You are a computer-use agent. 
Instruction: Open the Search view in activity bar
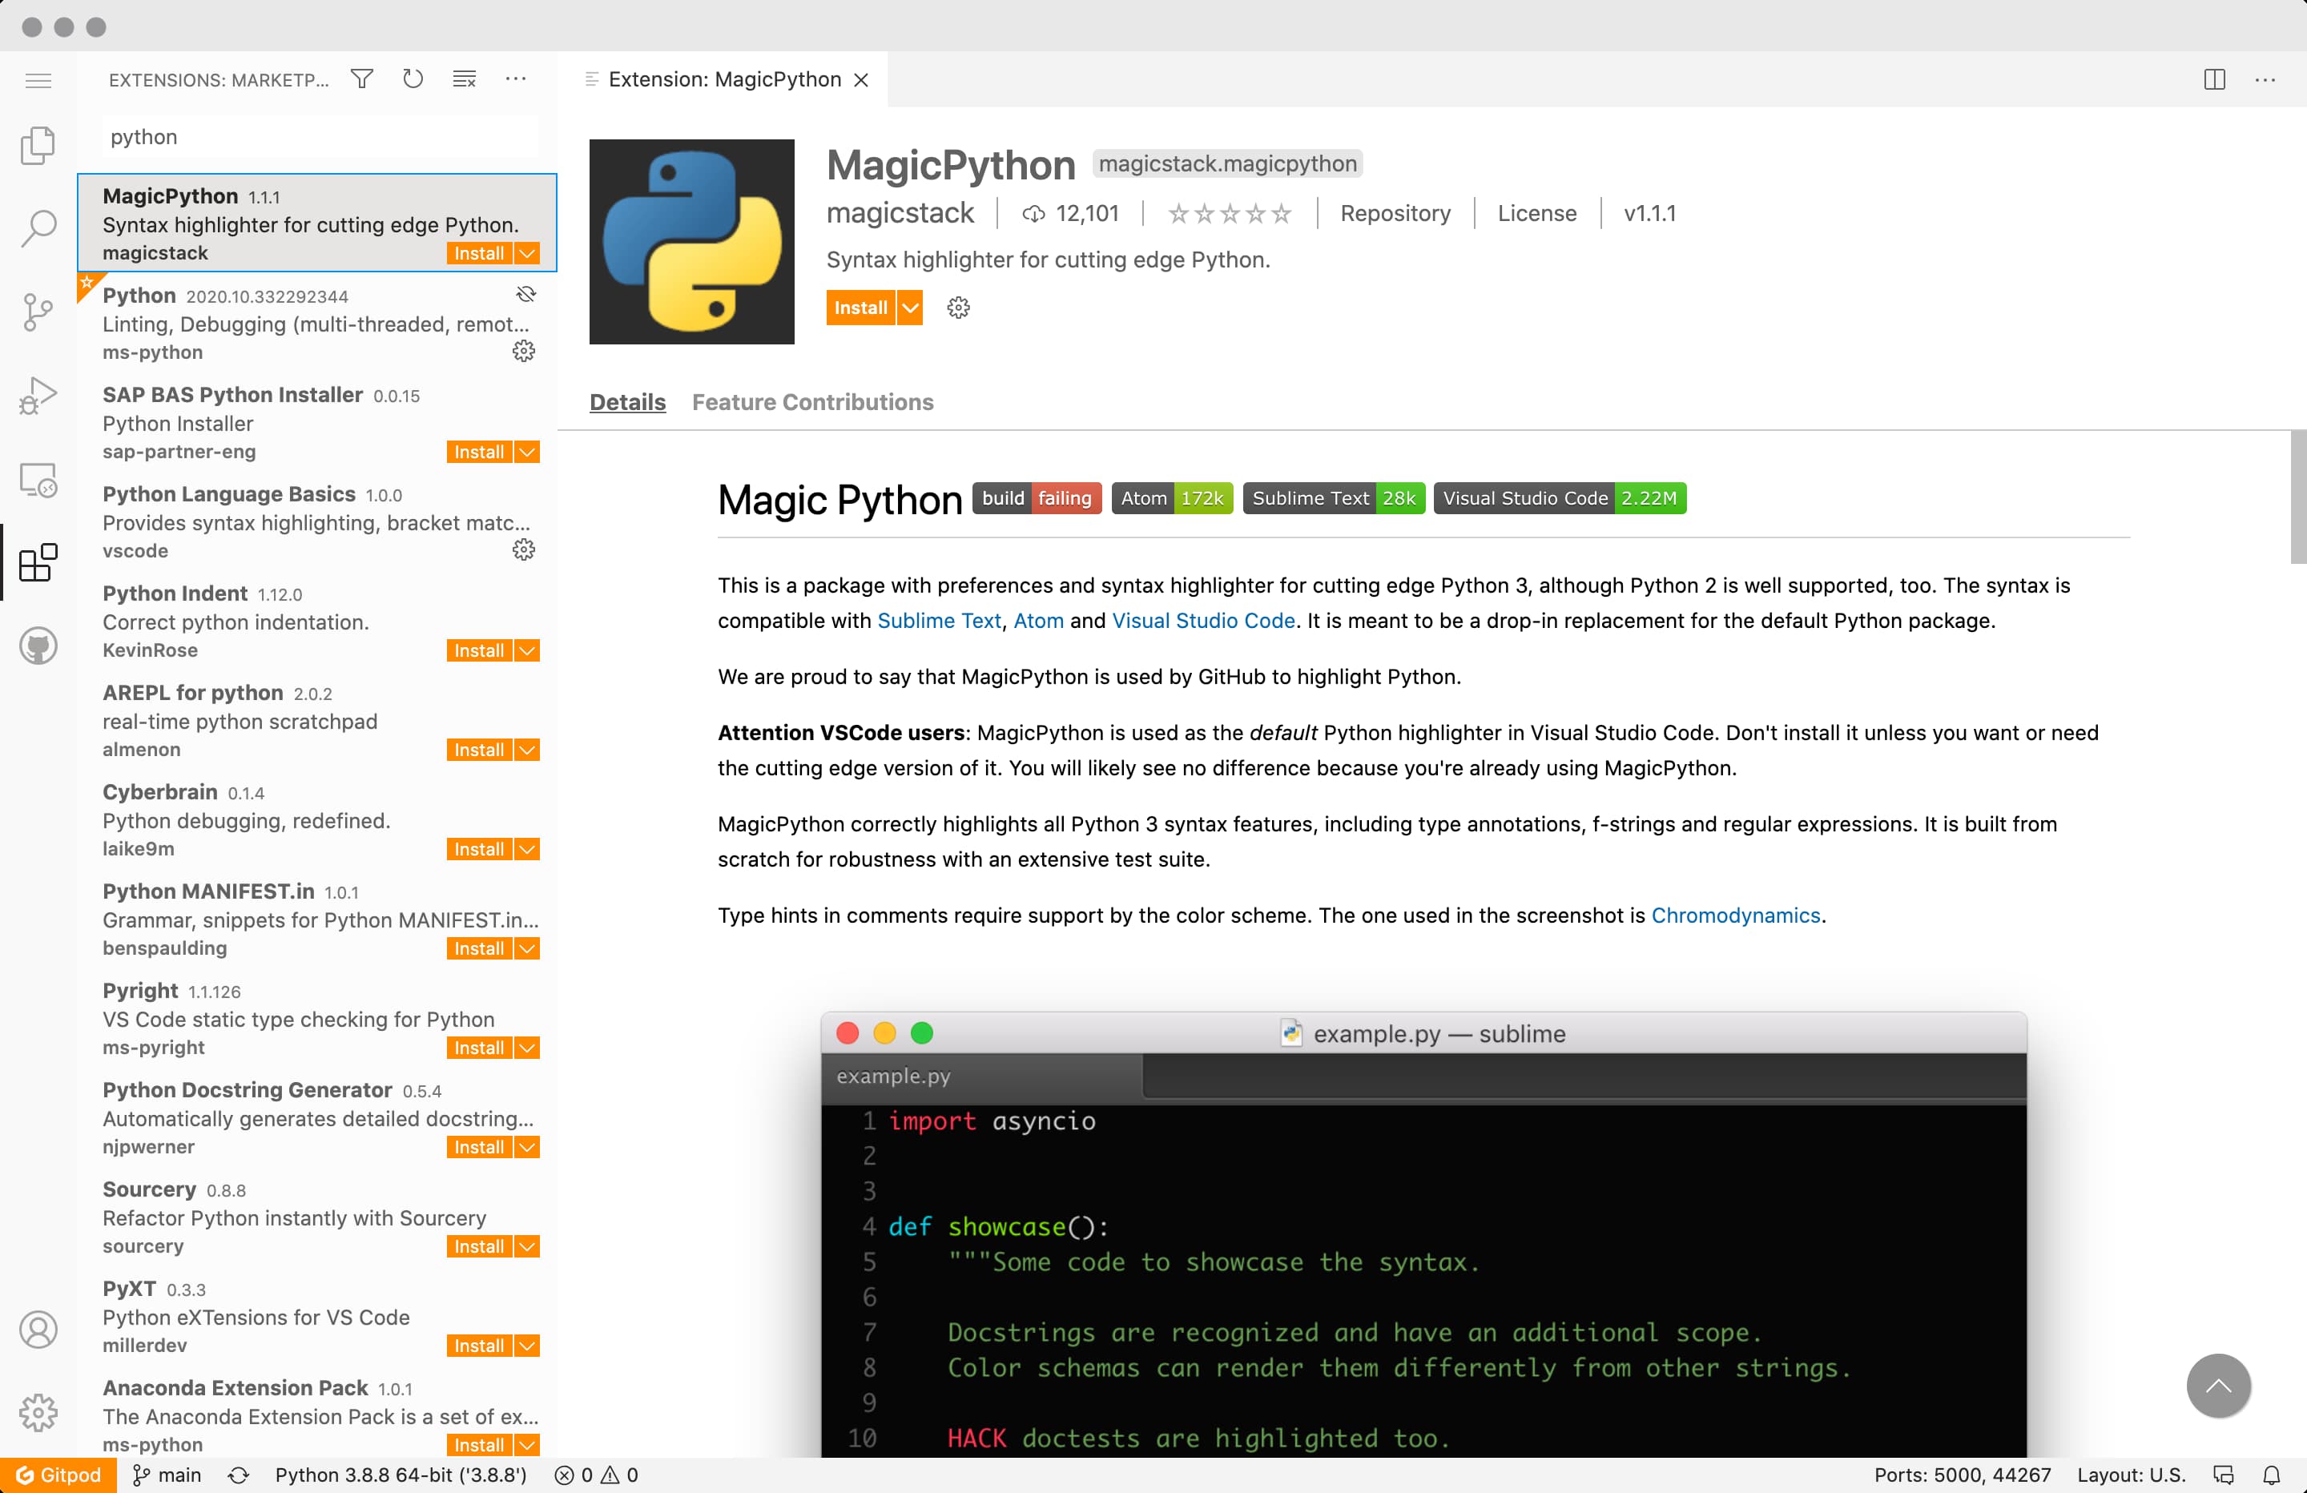coord(38,229)
